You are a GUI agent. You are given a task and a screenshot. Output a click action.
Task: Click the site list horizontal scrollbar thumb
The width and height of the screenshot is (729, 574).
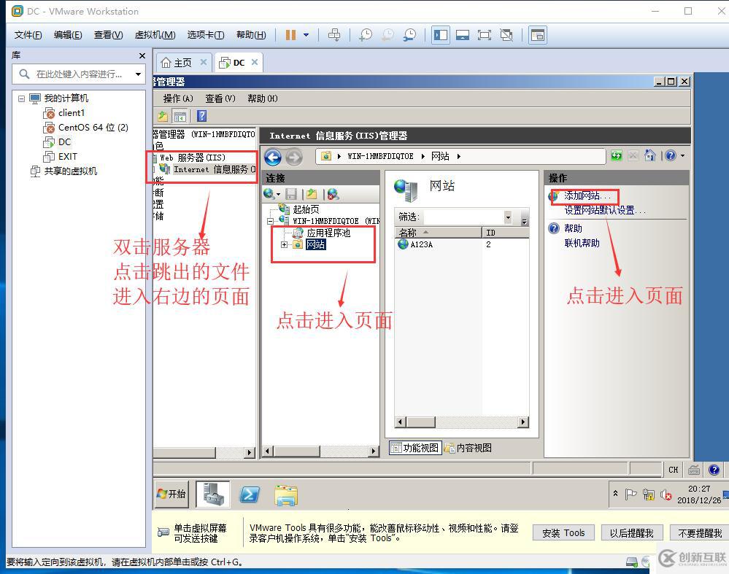[420, 422]
